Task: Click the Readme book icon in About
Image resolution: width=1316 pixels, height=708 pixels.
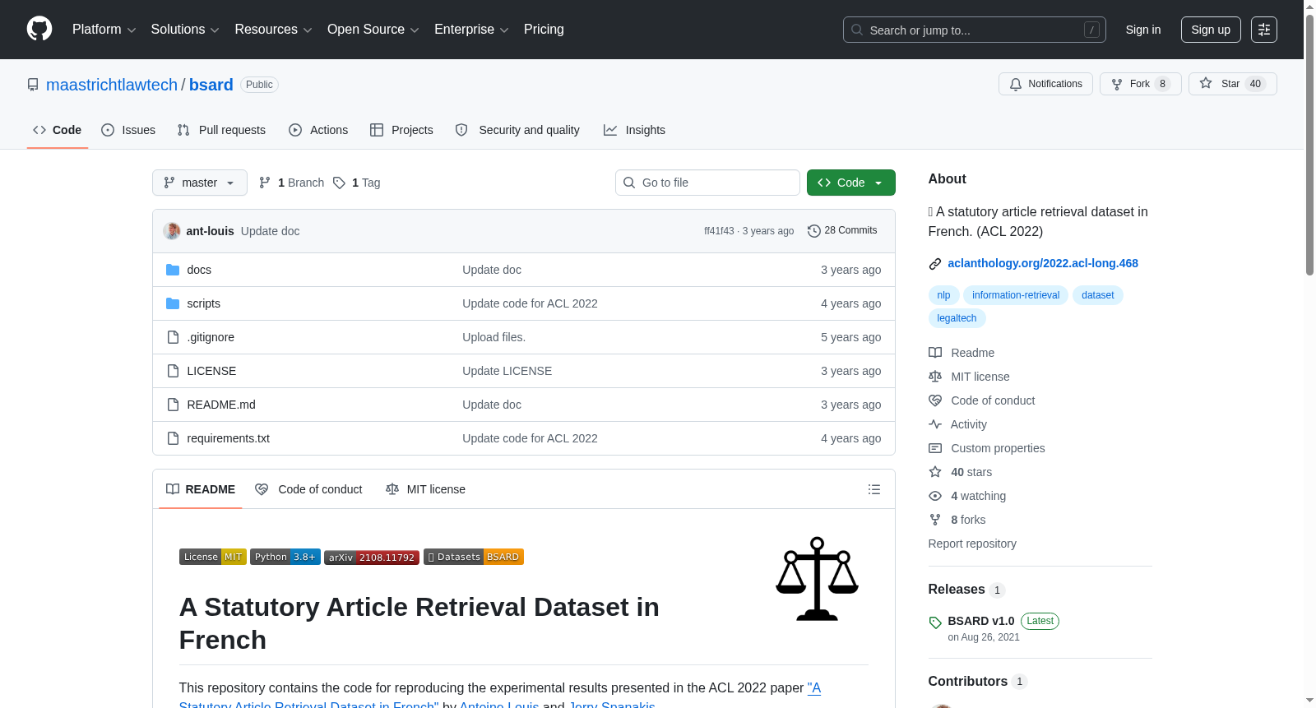Action: pyautogui.click(x=935, y=353)
